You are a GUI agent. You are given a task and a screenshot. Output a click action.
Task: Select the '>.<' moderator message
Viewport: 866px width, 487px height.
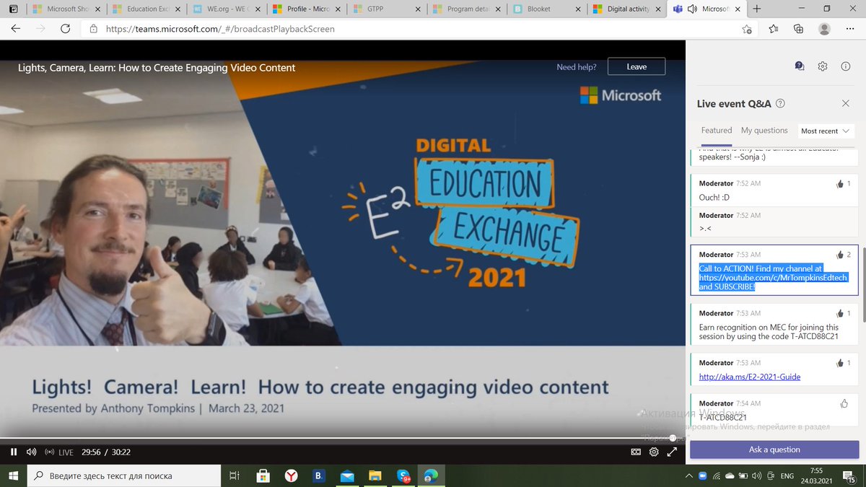click(774, 221)
